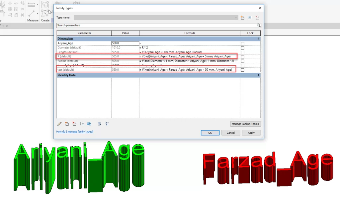This screenshot has width=340, height=199.
Task: Click the Delete Parameter icon
Action: tap(74, 124)
